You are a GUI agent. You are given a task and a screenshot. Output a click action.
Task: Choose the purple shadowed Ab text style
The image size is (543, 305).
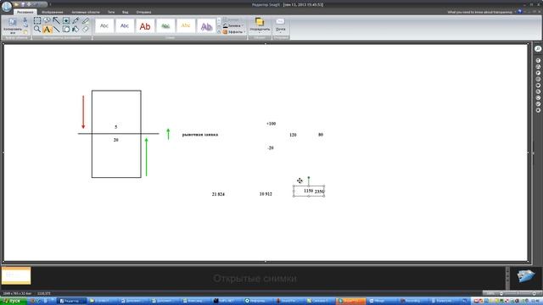[x=206, y=26]
